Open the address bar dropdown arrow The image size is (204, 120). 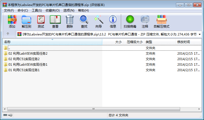(x=200, y=34)
